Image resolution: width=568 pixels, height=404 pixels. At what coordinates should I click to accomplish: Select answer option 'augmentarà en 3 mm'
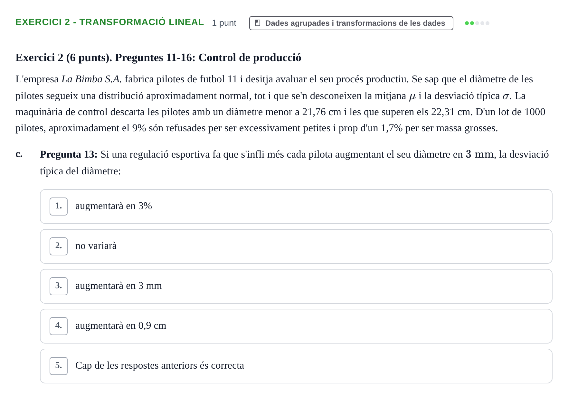[296, 286]
